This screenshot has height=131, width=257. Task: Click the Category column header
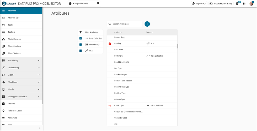tap(150, 32)
